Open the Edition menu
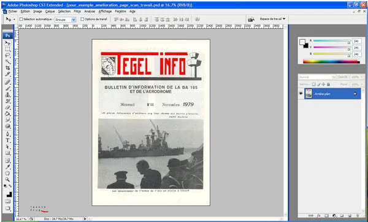 25,11
